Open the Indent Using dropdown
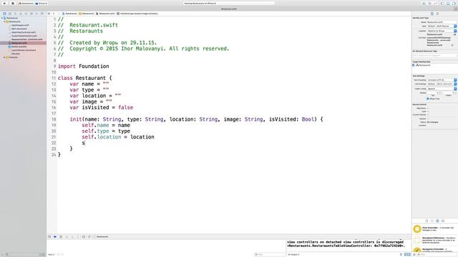The image size is (458, 257). [x=442, y=89]
